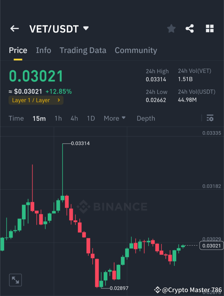Open the More timeframes dropdown

(x=114, y=118)
